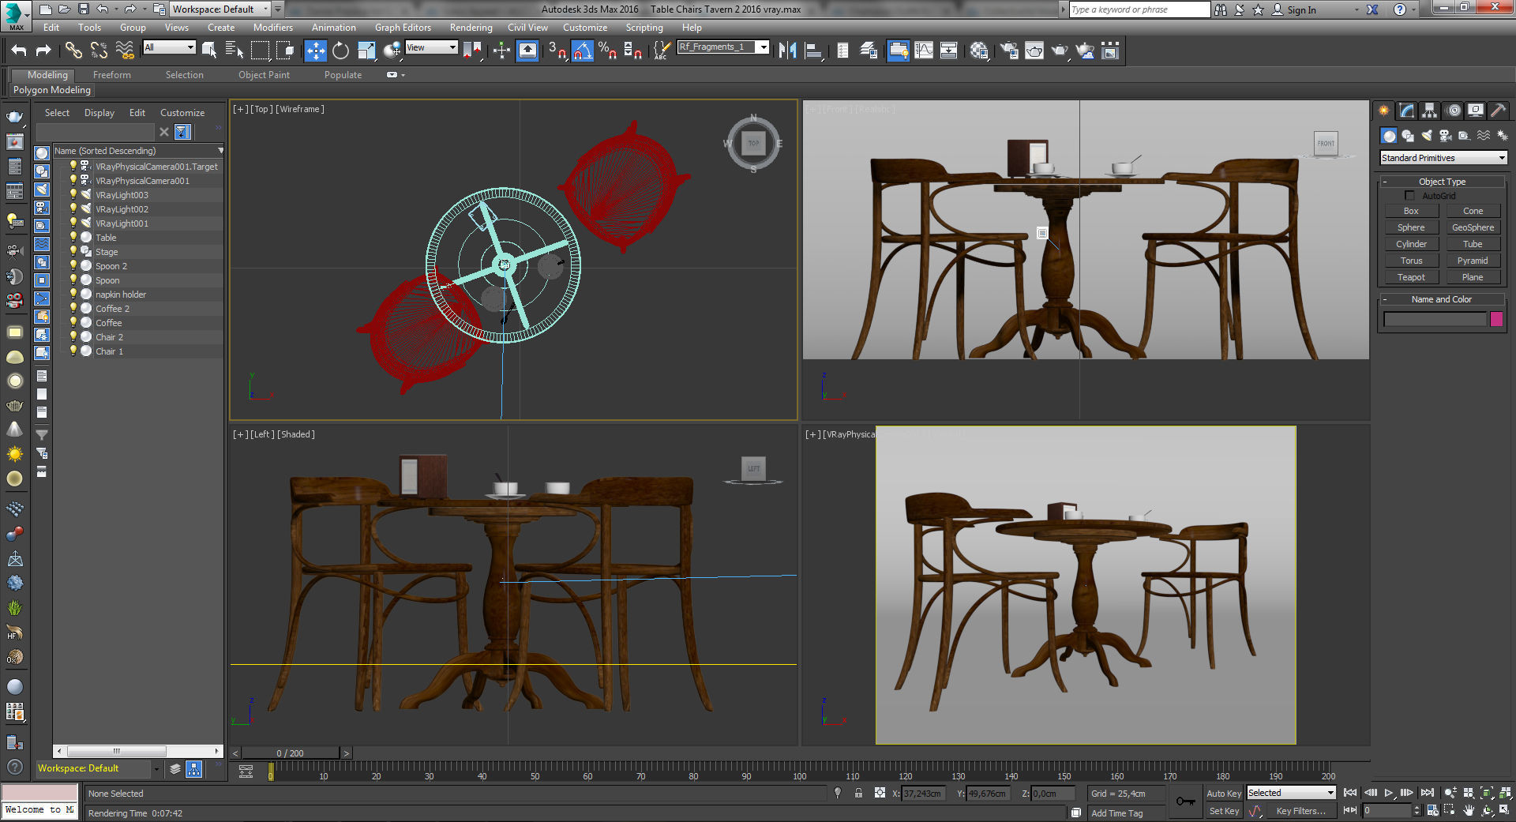Viewport: 1516px width, 822px height.
Task: Select VRayLight002 in Scene Explorer
Action: click(x=122, y=209)
